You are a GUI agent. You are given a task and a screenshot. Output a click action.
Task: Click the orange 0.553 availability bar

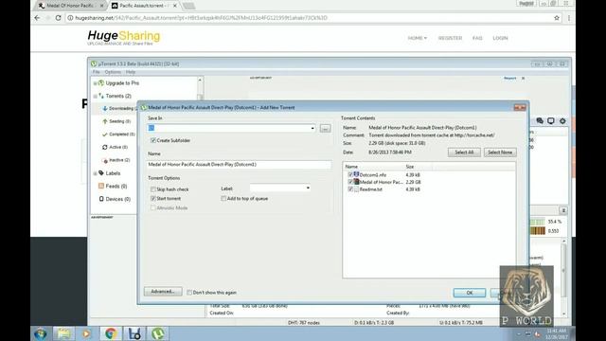pos(537,231)
